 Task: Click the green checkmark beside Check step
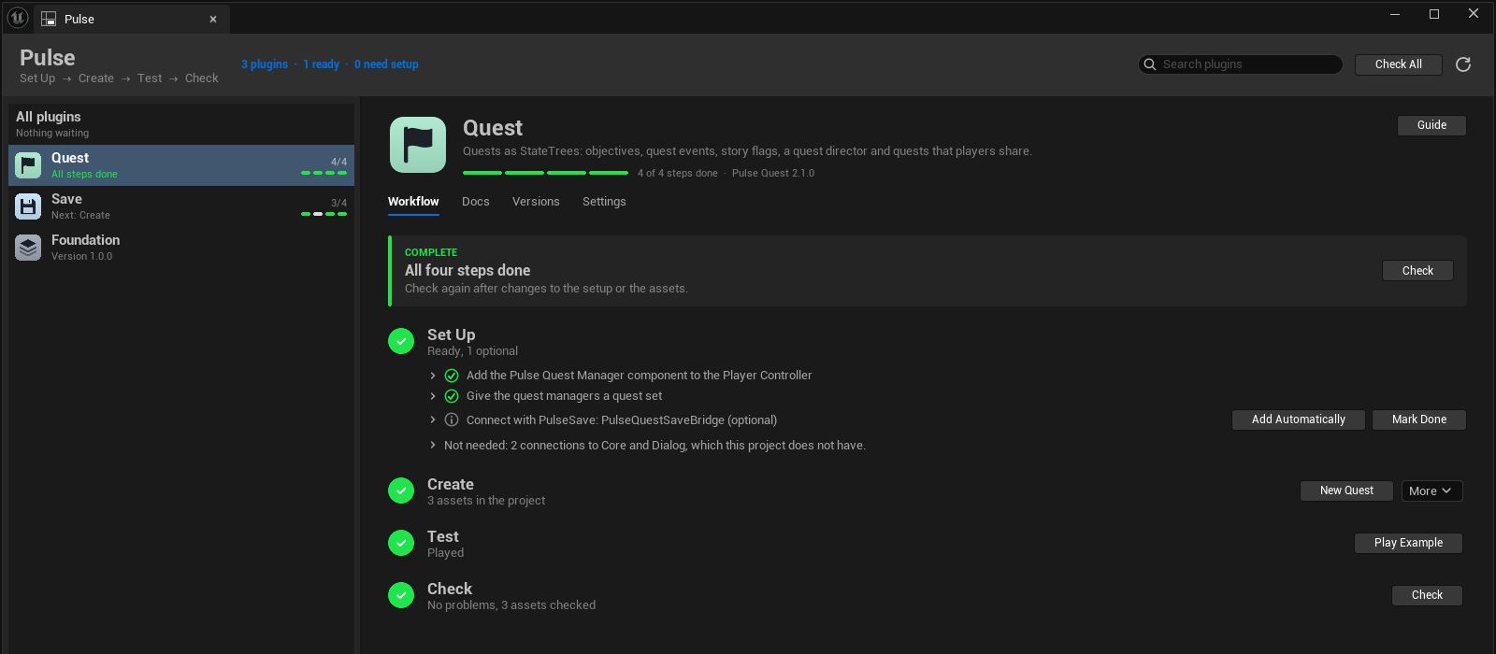click(401, 595)
